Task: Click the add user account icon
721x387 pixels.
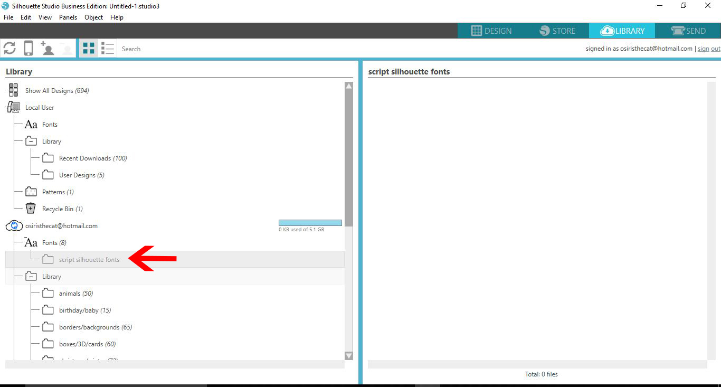Action: click(x=47, y=48)
